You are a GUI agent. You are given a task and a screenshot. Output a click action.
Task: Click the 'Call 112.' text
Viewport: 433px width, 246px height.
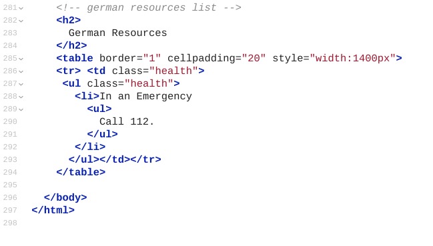[x=127, y=121]
